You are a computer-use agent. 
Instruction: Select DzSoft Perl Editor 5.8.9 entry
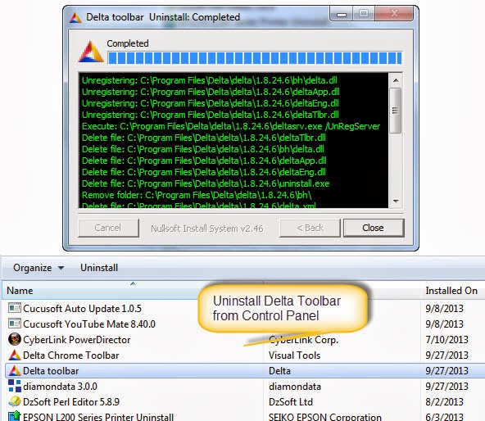coord(71,402)
